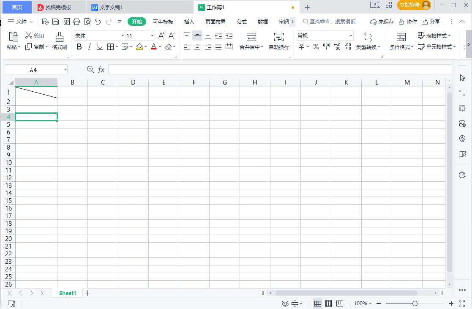Open the File (文件) menu

[x=20, y=22]
